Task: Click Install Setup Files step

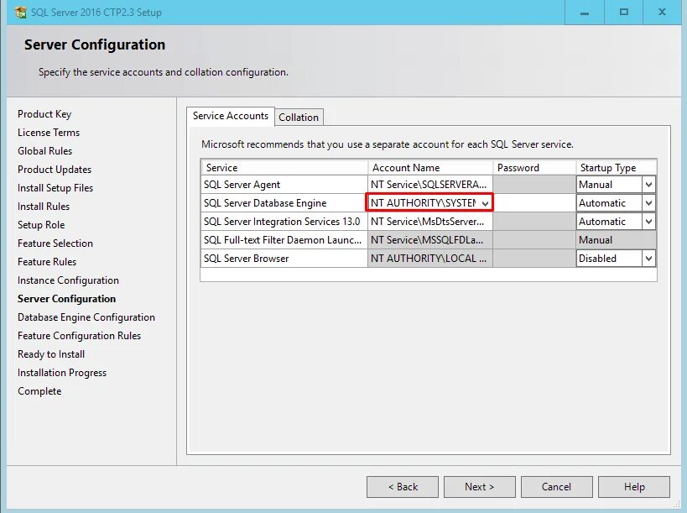Action: pyautogui.click(x=55, y=188)
